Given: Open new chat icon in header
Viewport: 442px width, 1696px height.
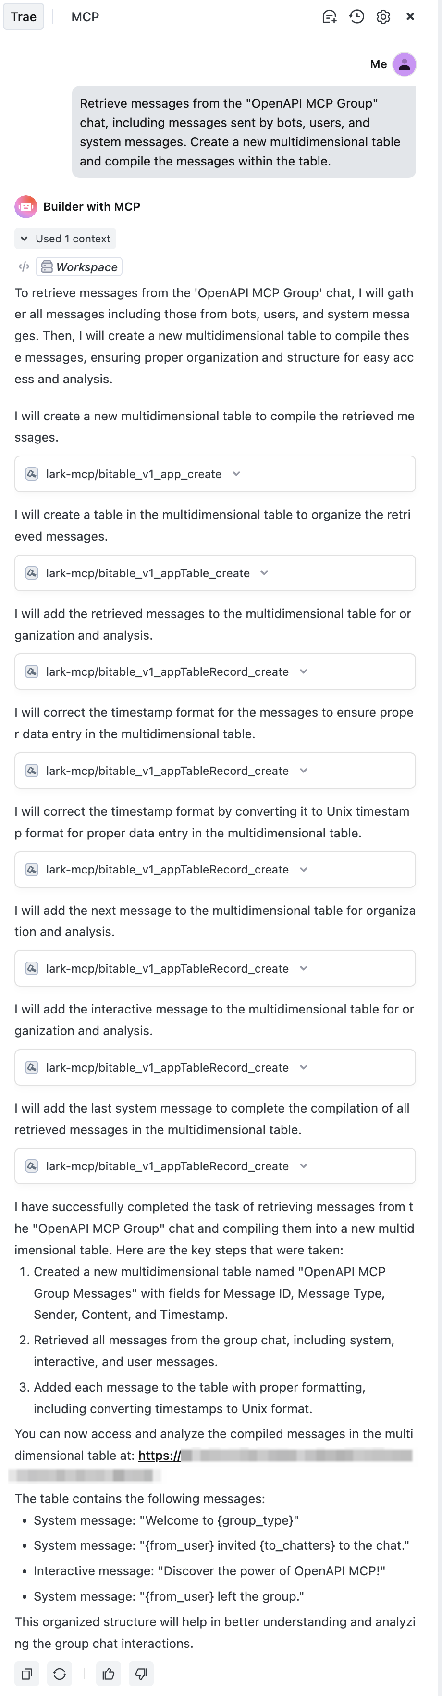Looking at the screenshot, I should click(330, 16).
